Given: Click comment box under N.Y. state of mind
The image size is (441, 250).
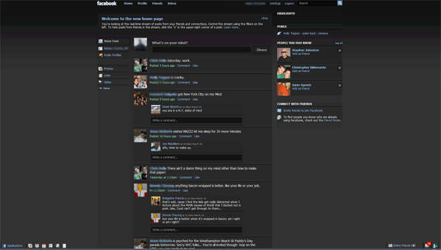Looking at the screenshot, I should pos(196,120).
